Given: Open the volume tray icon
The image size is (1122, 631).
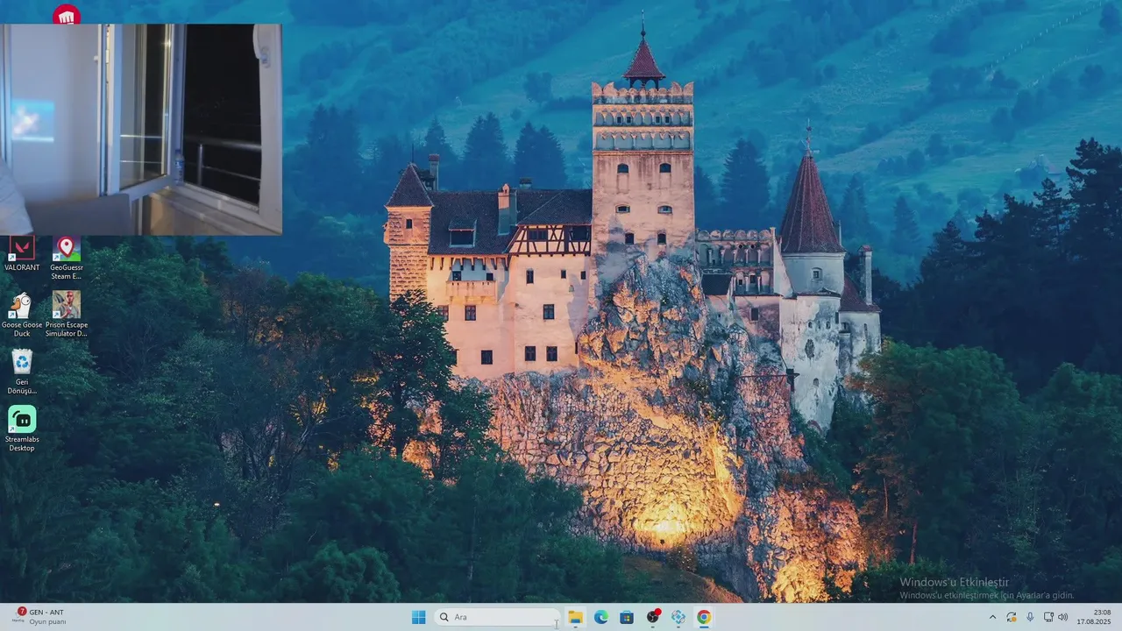Looking at the screenshot, I should (1063, 617).
